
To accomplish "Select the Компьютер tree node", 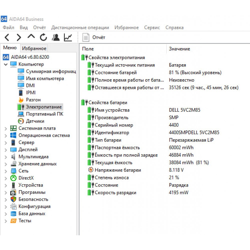I will coord(27,64).
